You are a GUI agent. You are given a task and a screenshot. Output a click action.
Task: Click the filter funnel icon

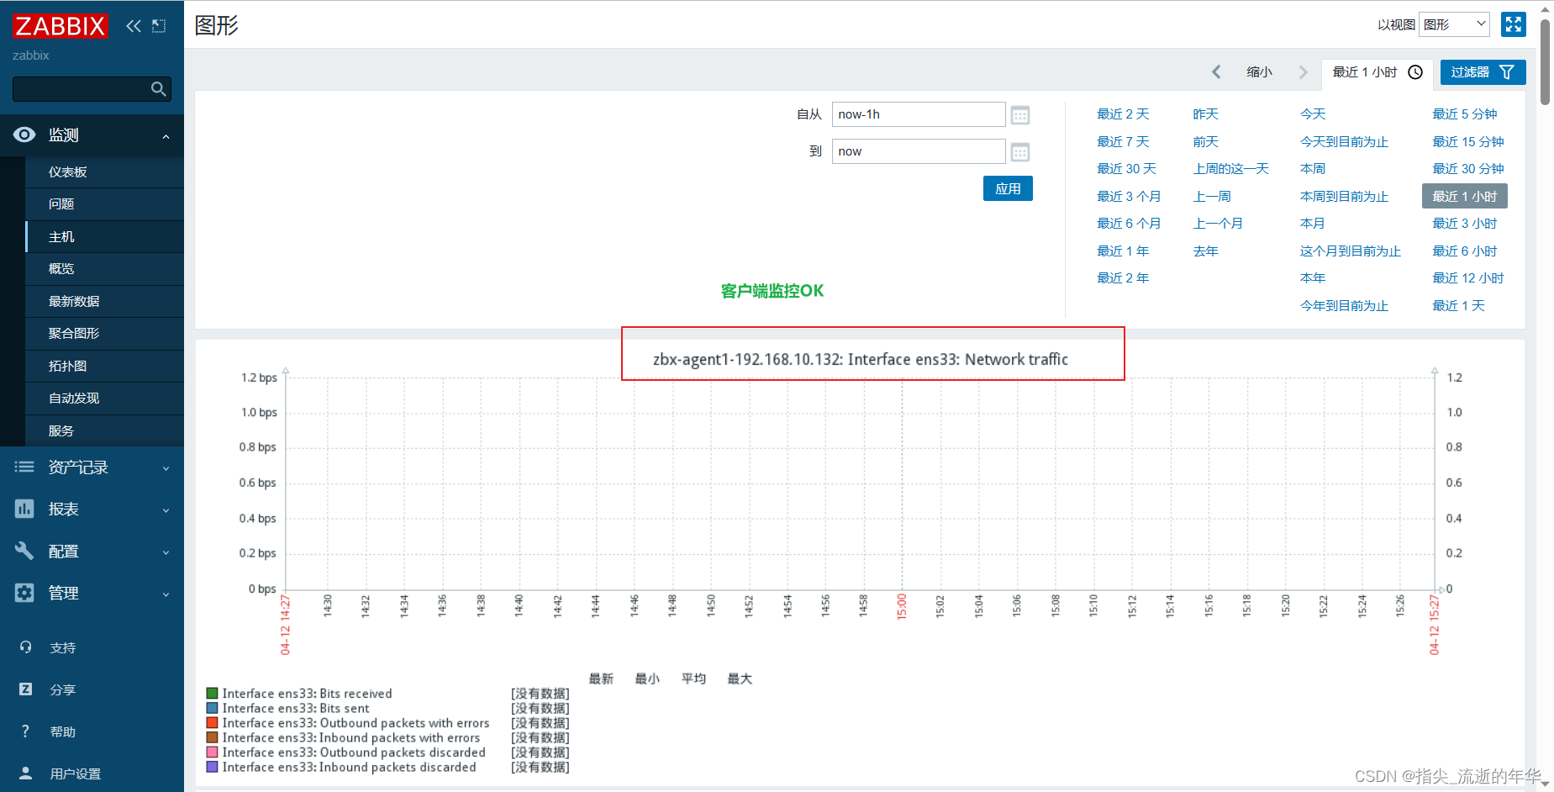(x=1507, y=72)
